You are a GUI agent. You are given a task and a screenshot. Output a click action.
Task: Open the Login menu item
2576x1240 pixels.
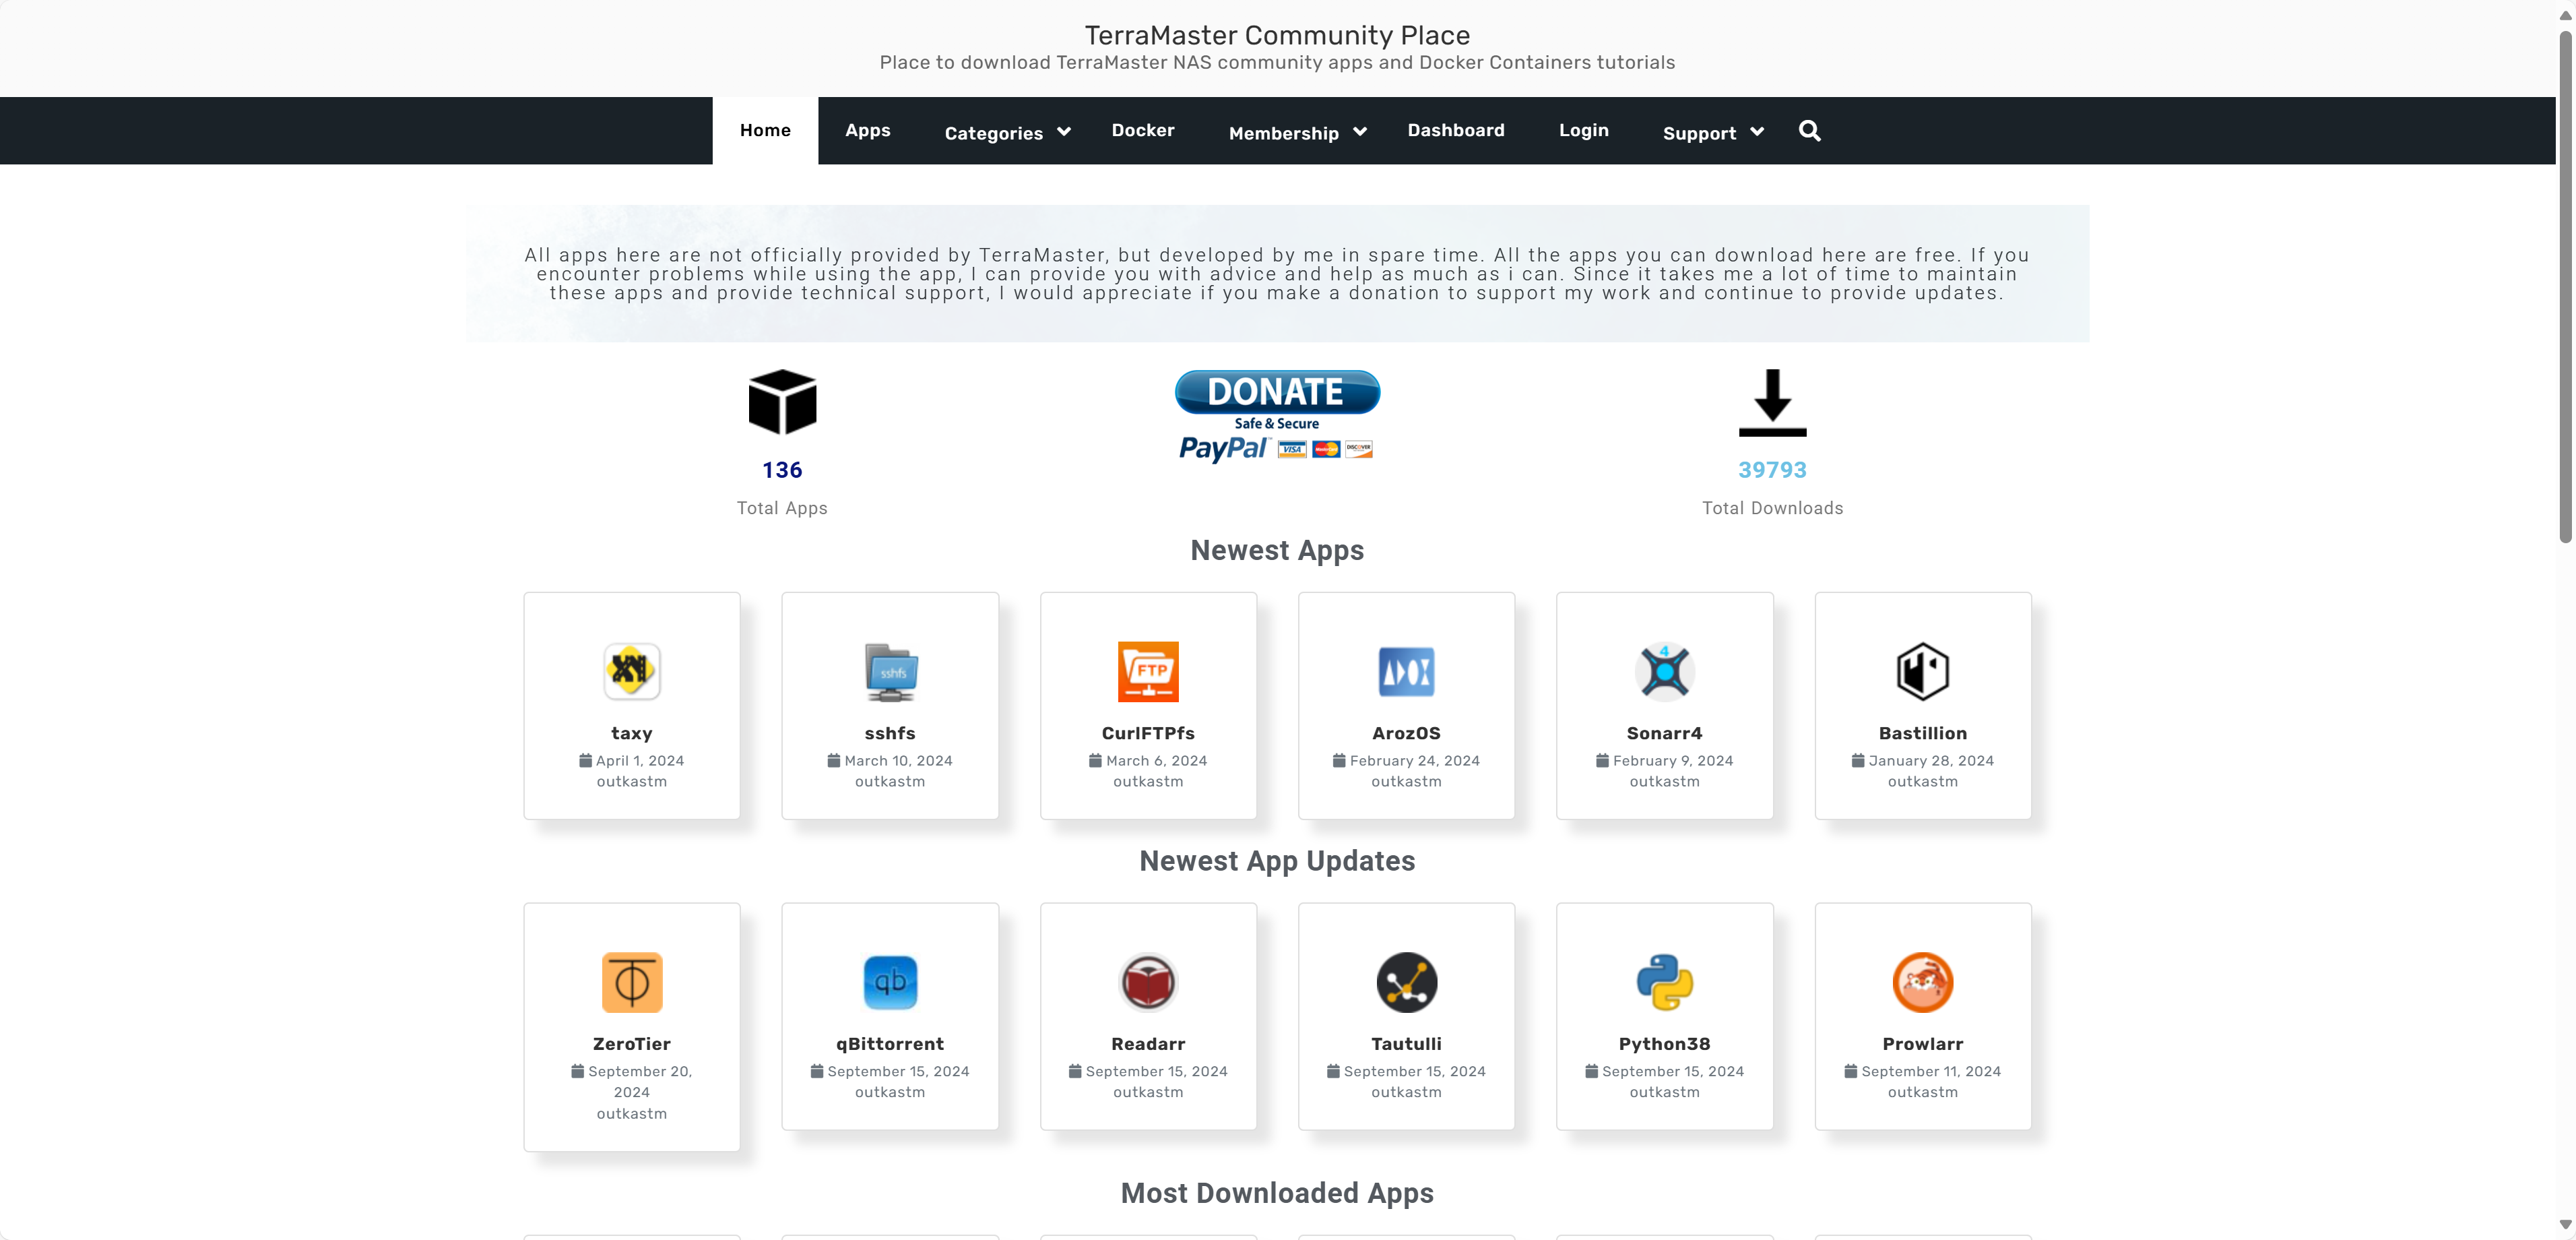[x=1583, y=130]
